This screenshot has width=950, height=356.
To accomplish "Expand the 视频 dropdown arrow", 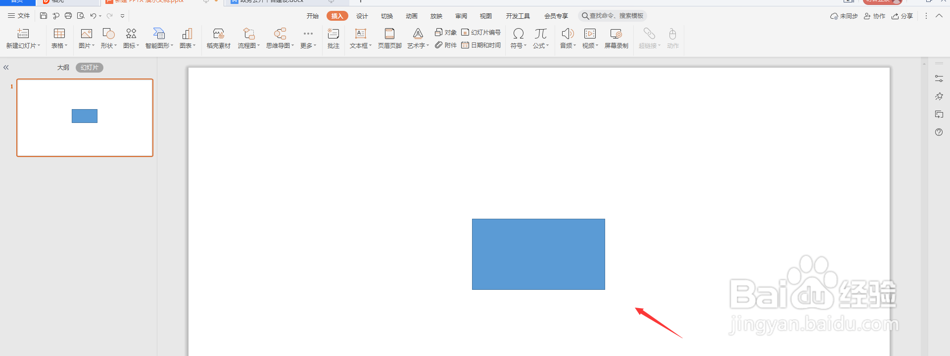I will pyautogui.click(x=597, y=45).
